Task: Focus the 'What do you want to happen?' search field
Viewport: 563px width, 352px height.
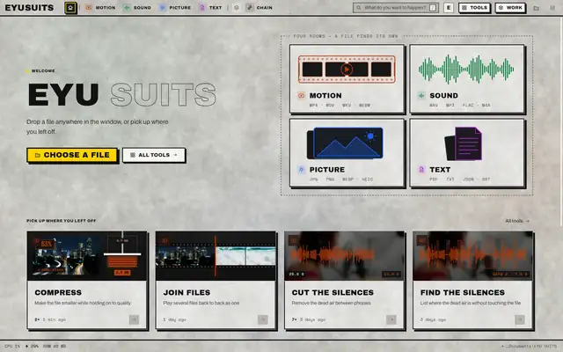Action: [x=395, y=8]
